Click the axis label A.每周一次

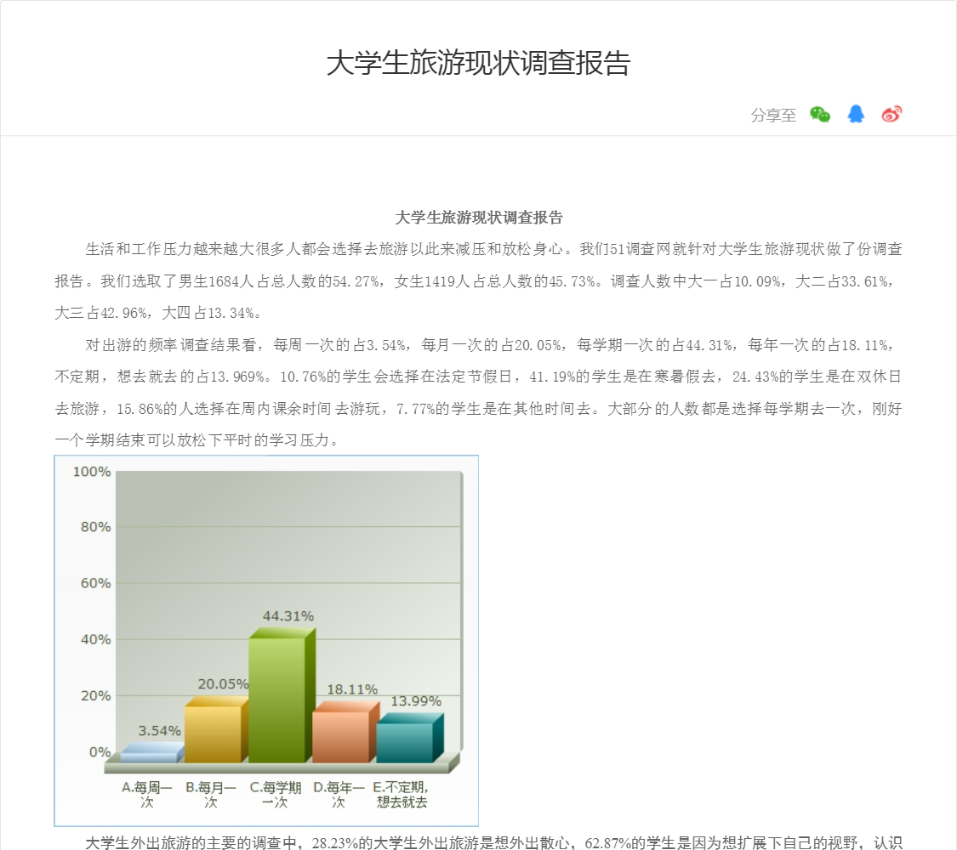(146, 795)
